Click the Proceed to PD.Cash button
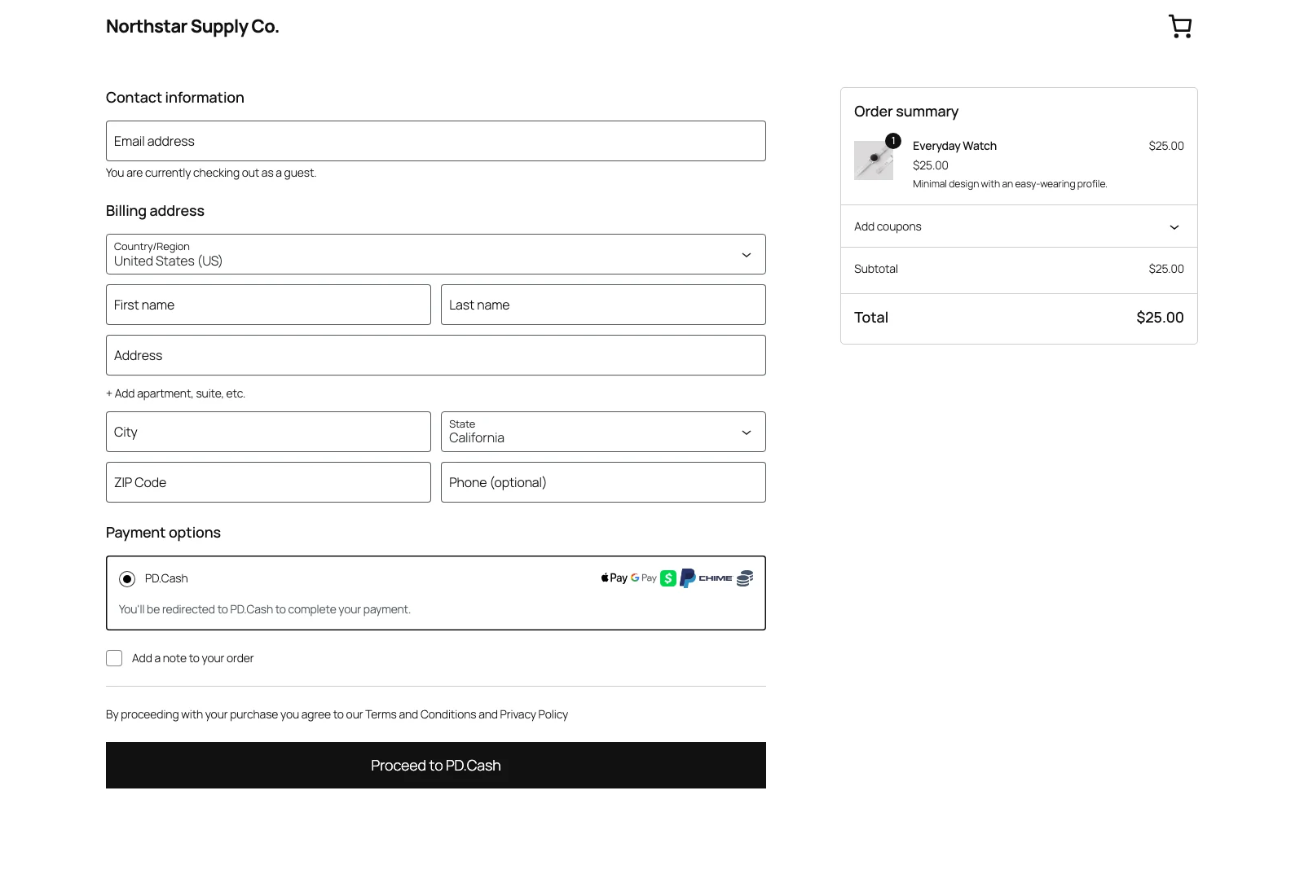 [436, 766]
